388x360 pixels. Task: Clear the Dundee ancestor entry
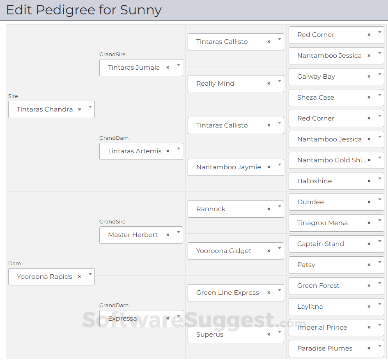[369, 202]
